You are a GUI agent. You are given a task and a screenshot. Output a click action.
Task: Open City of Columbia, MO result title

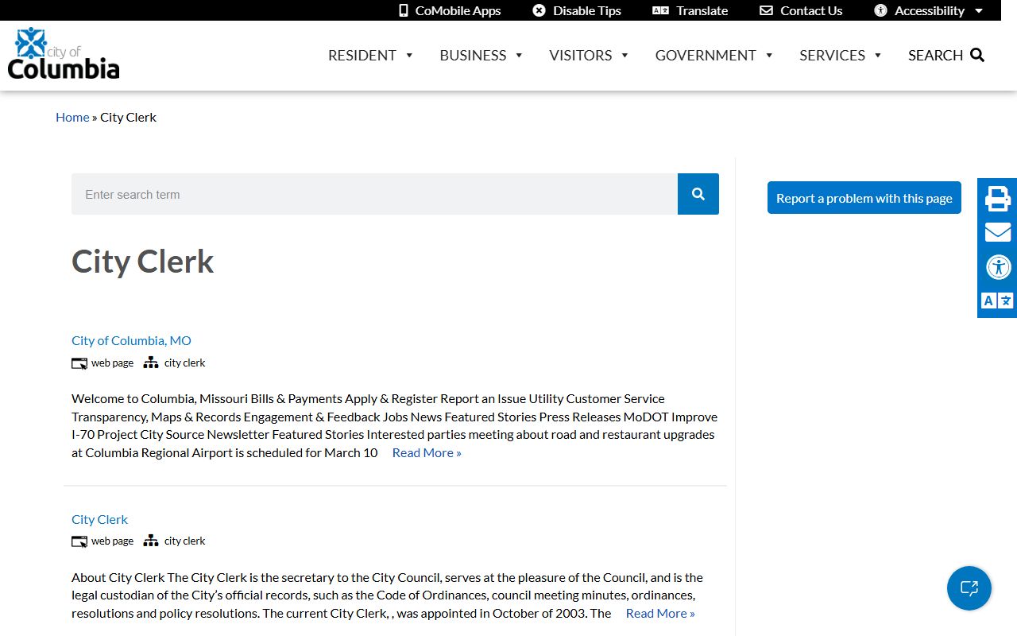click(131, 340)
